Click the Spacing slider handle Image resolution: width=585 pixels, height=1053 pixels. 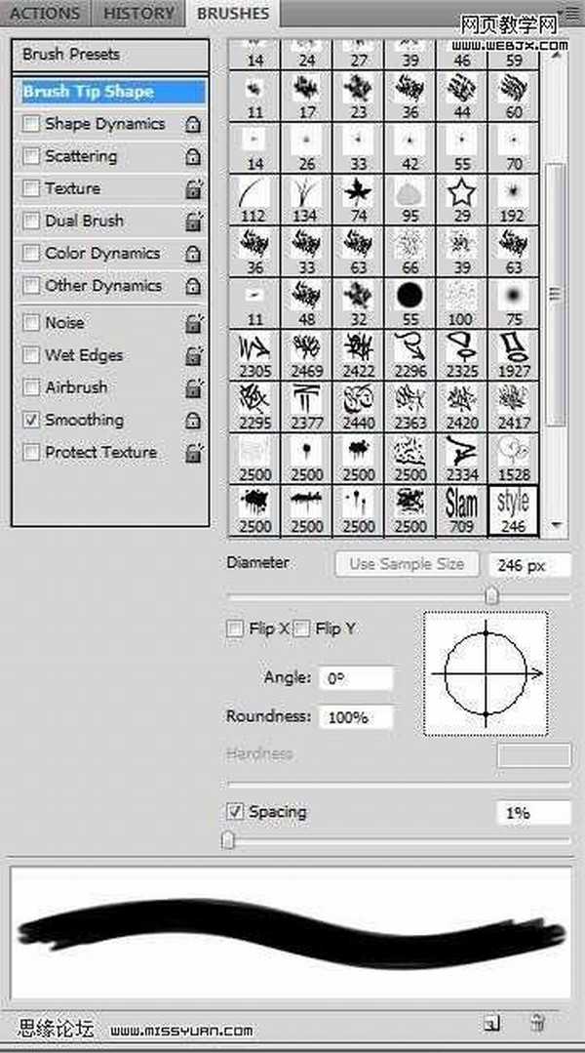229,839
